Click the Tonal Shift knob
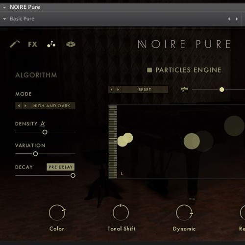This screenshot has width=245, height=245. 121,213
